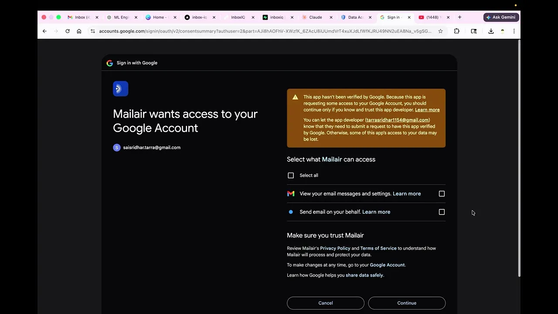The height and width of the screenshot is (314, 558).
Task: Open the browser home page
Action: point(79,31)
